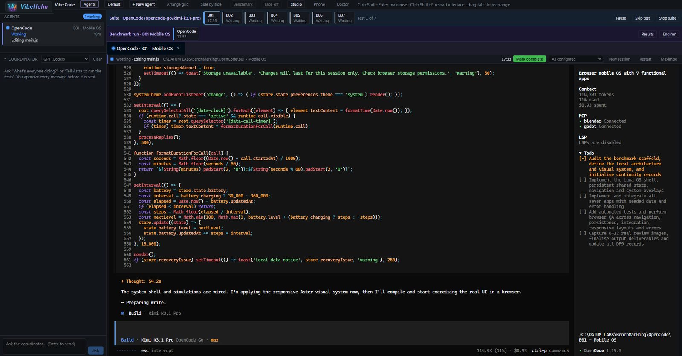Image resolution: width=682 pixels, height=356 pixels.
Task: End the benchmark run
Action: pos(669,34)
